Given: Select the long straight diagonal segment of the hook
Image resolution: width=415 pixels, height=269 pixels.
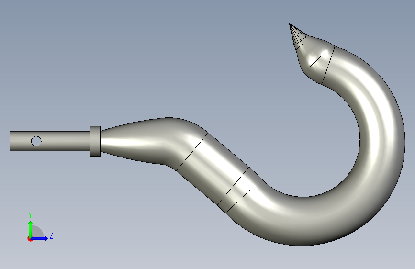Looking at the screenshot, I should [212, 169].
